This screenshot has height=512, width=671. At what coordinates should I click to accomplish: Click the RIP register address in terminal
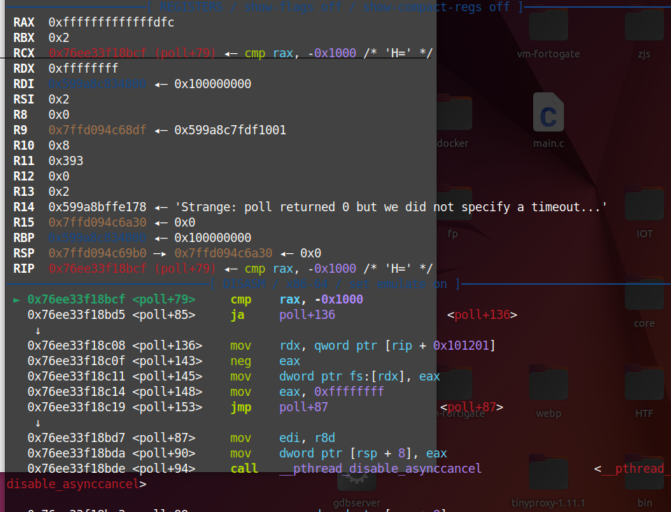(x=97, y=269)
